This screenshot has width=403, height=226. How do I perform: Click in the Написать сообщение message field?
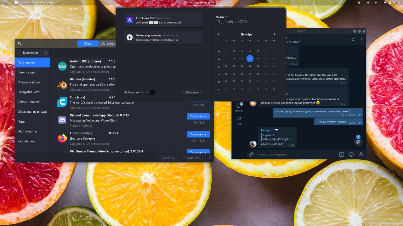coord(296,154)
